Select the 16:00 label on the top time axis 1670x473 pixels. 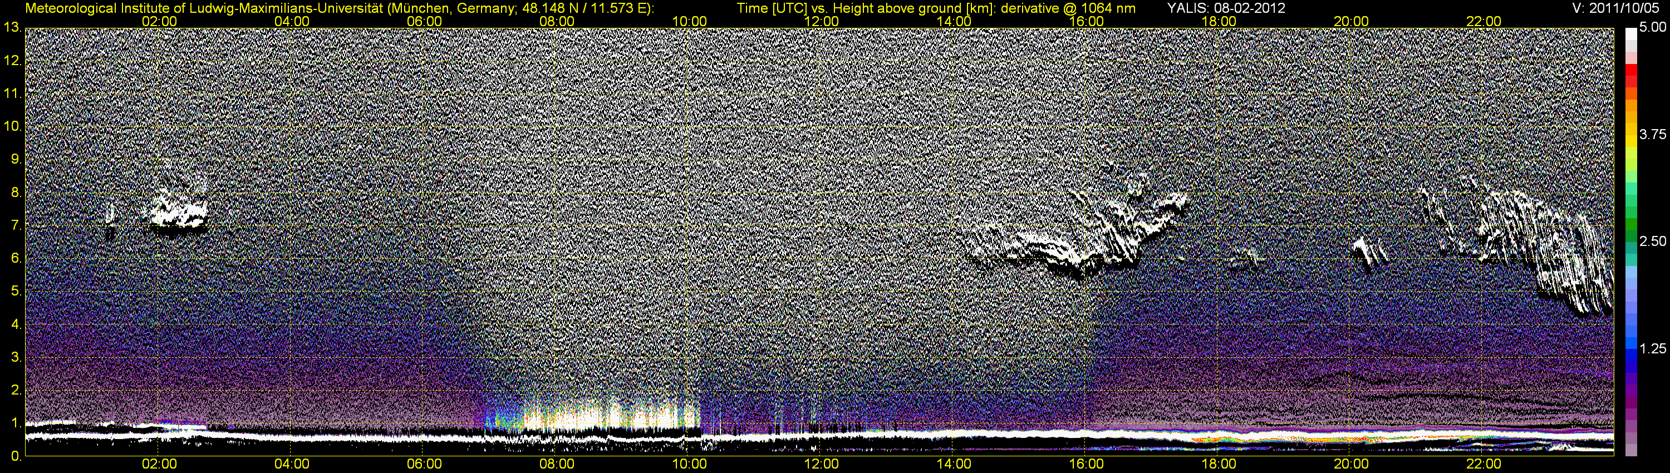(1086, 21)
